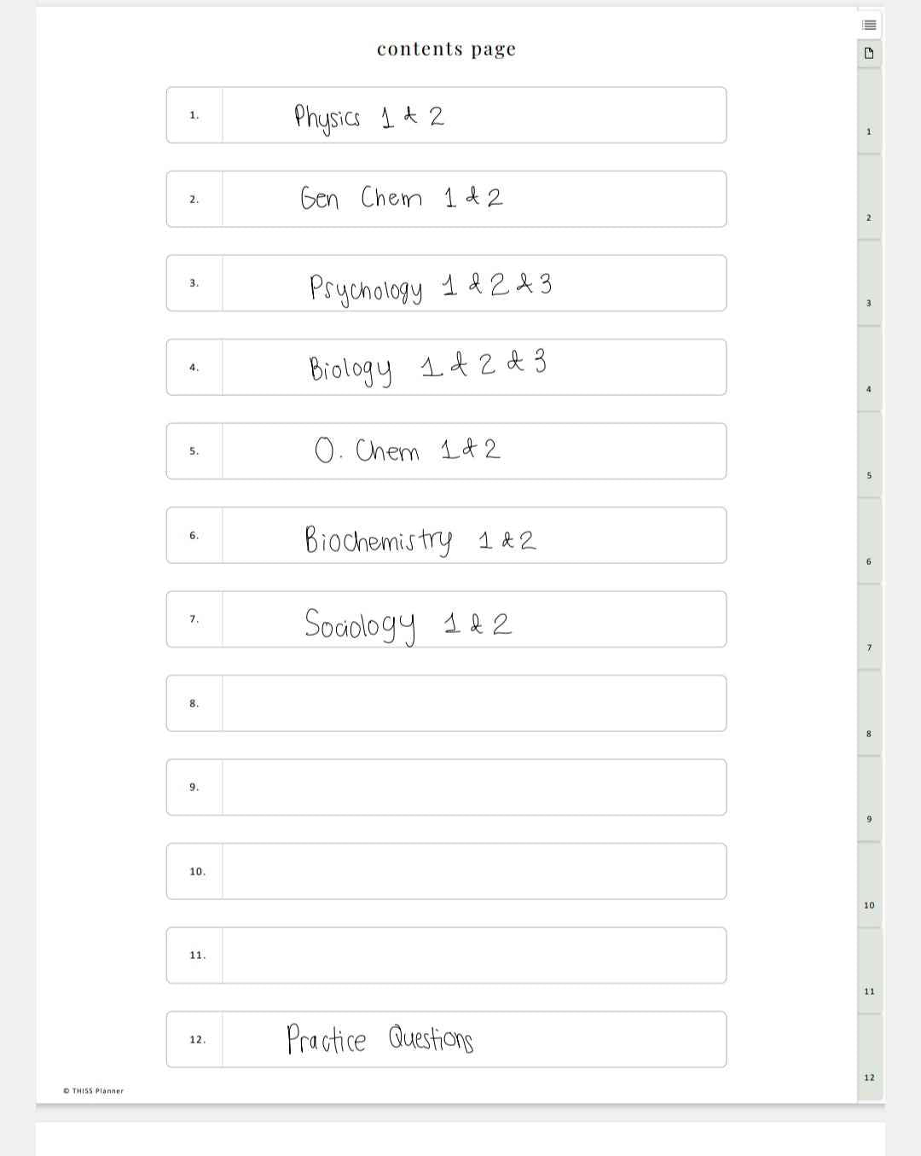Open the O. Chem 1 & 2 section
921x1156 pixels.
(473, 451)
